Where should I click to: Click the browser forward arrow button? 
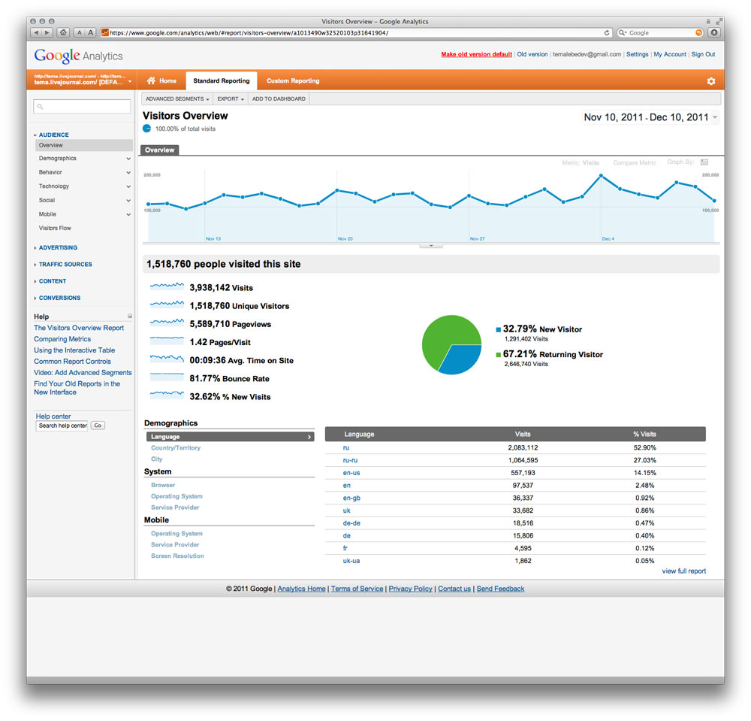(x=47, y=32)
